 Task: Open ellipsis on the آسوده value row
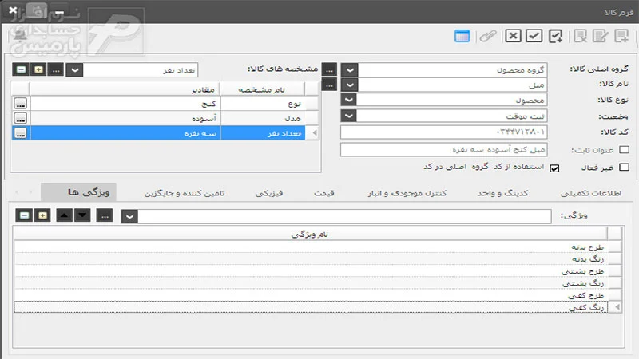click(21, 118)
